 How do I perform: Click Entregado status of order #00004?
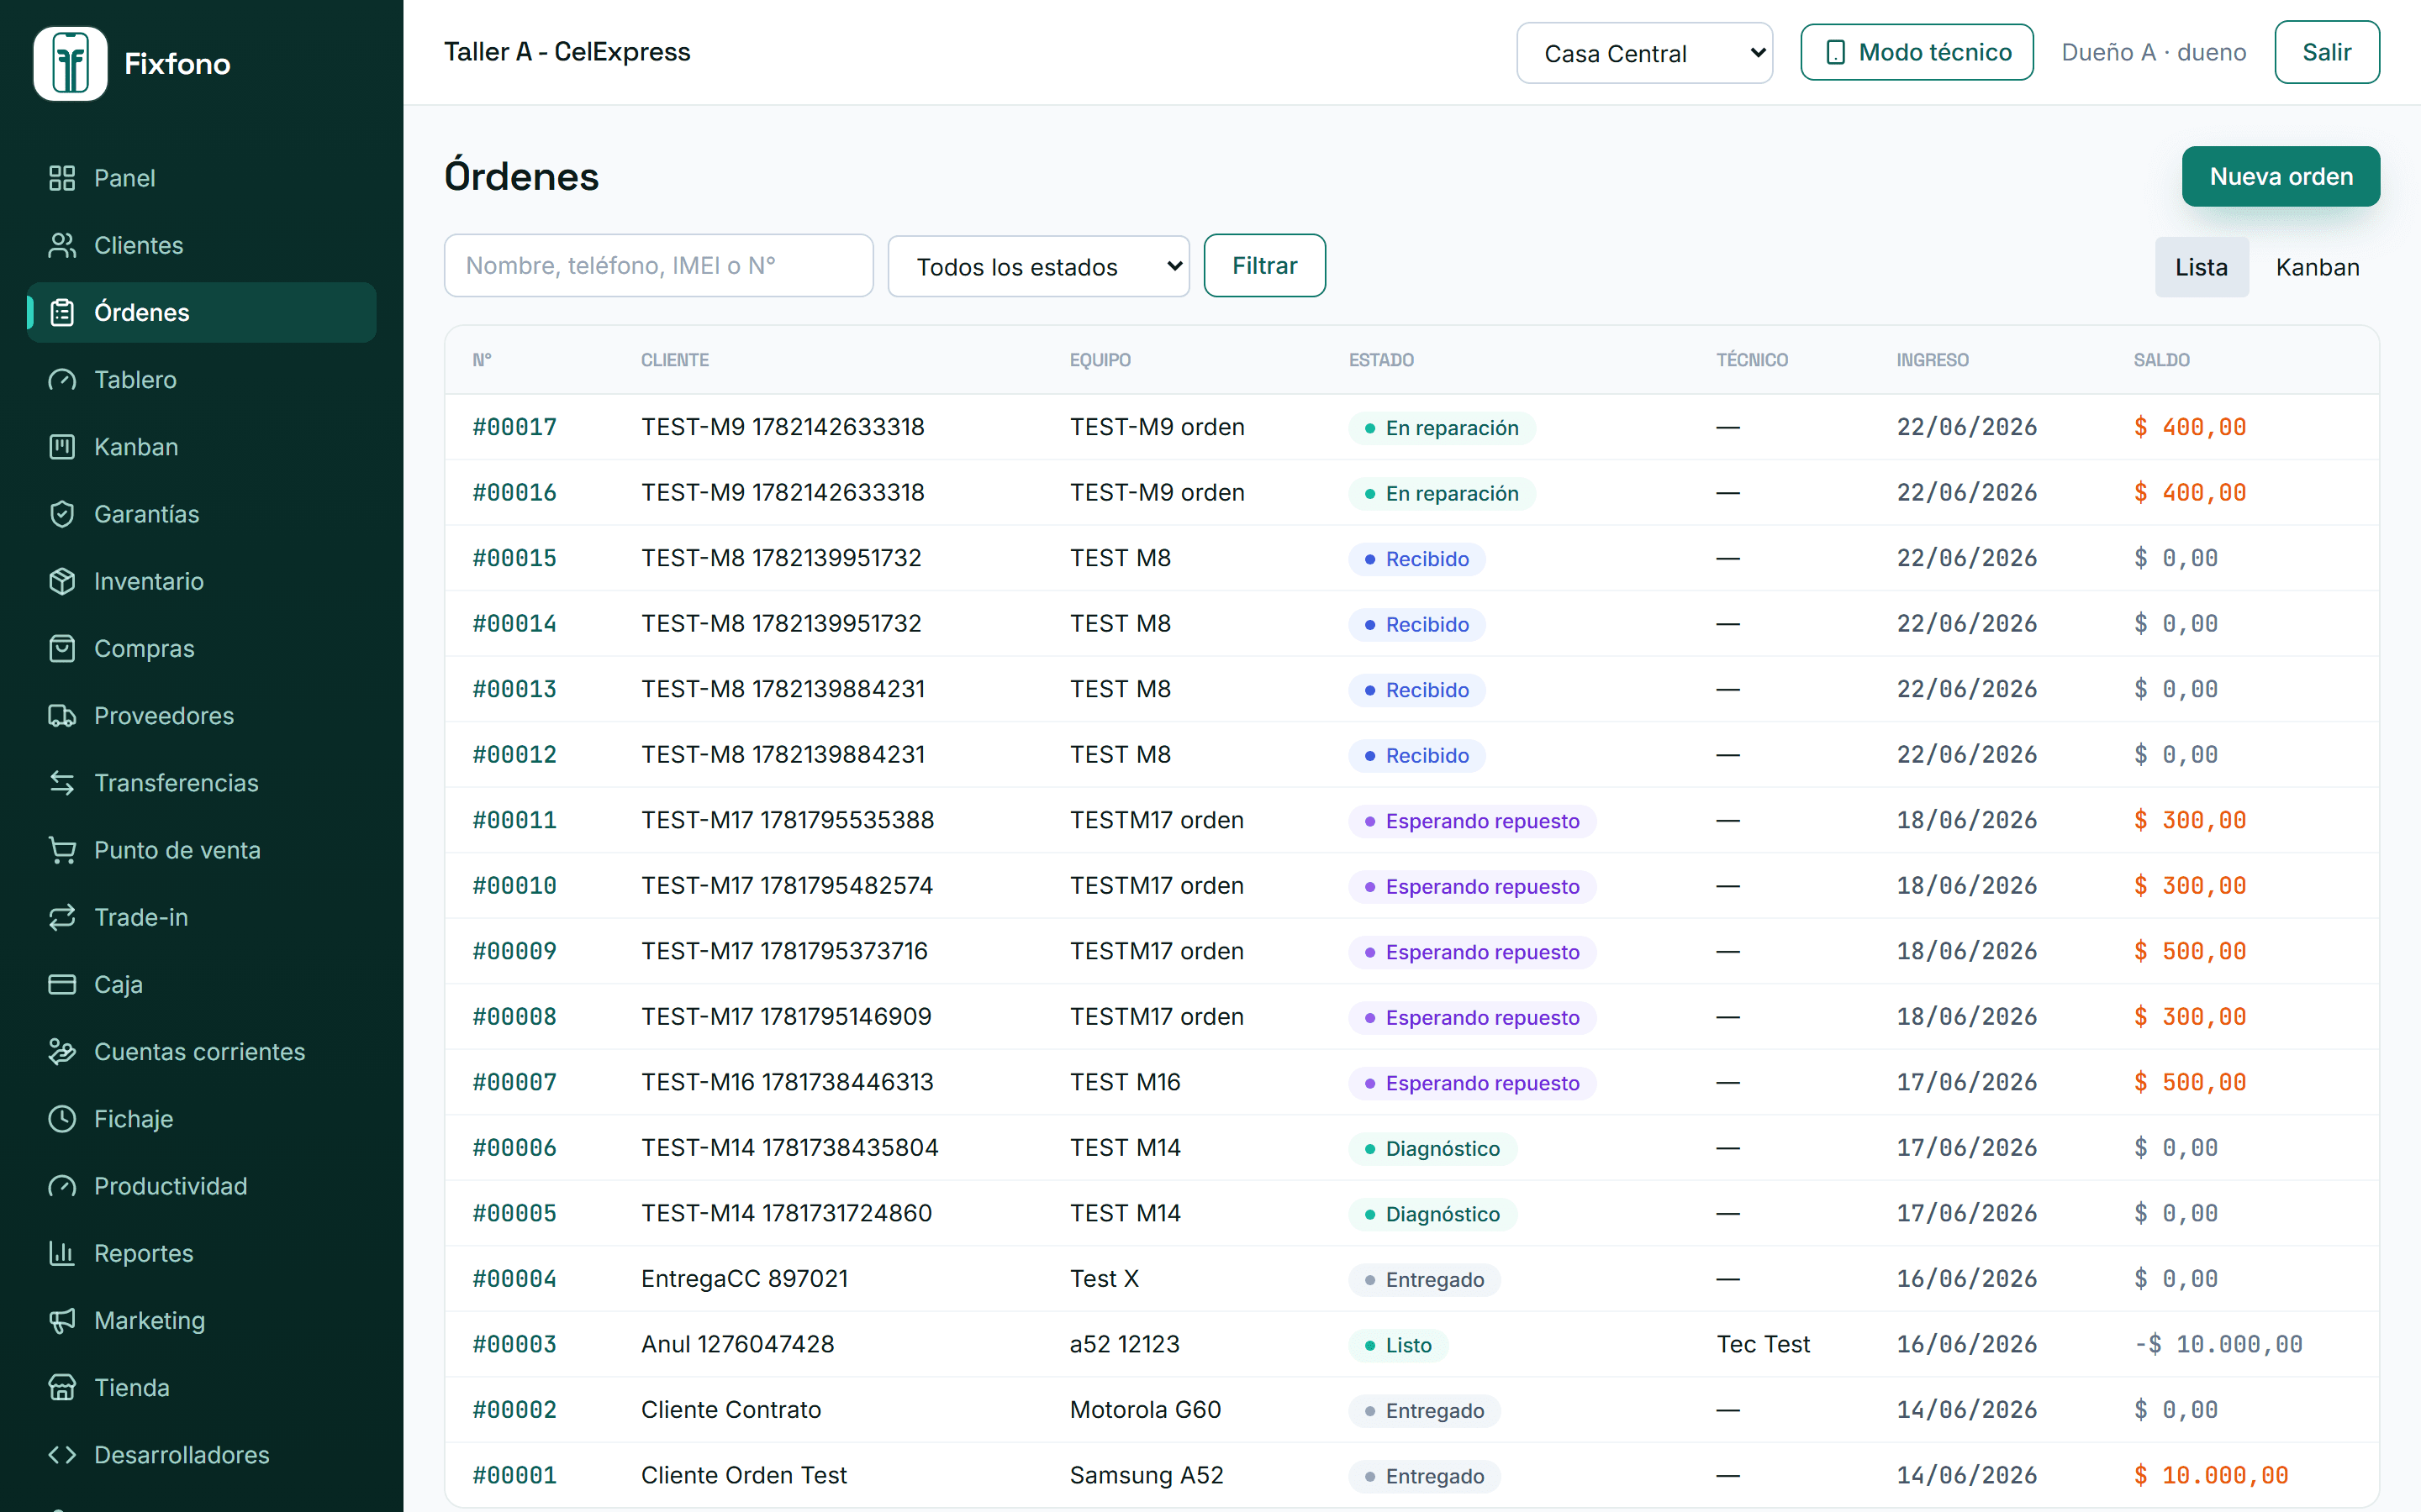[x=1425, y=1280]
